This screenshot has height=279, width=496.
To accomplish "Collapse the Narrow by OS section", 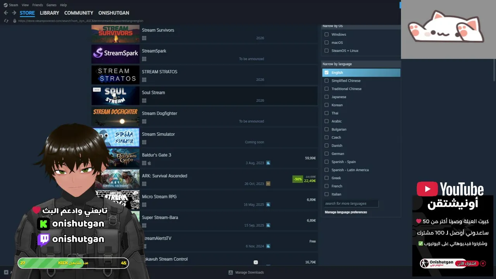I will click(361, 26).
